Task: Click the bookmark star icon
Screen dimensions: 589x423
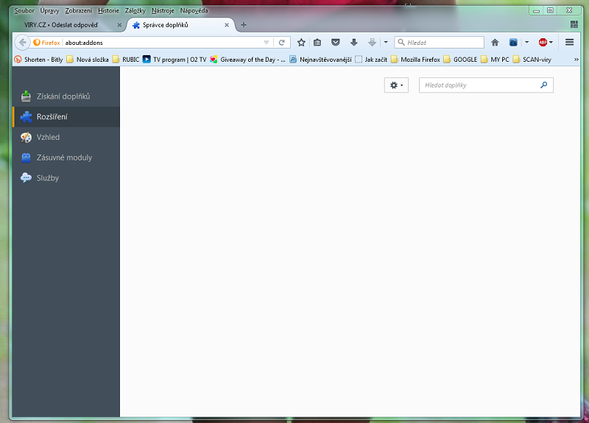Action: pos(301,43)
